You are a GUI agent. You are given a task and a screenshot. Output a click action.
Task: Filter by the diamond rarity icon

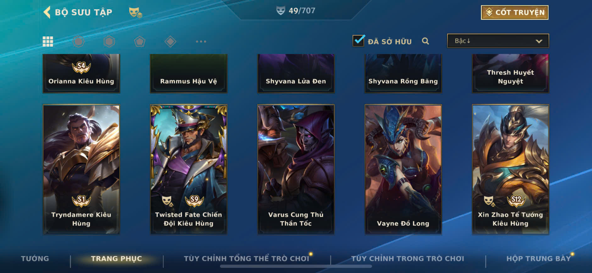click(x=170, y=41)
